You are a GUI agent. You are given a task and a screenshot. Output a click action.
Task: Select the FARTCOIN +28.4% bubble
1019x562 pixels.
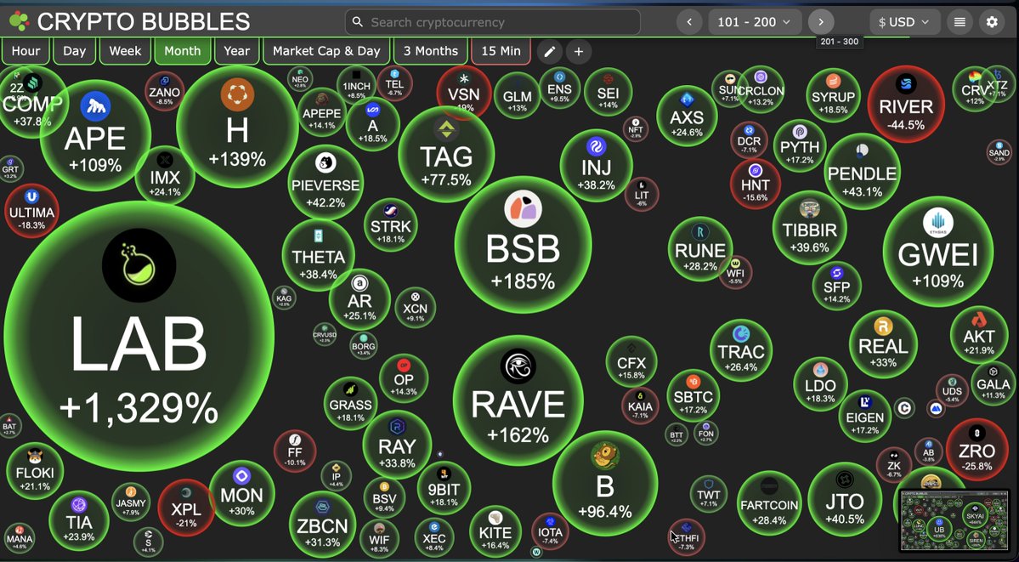[x=769, y=503]
